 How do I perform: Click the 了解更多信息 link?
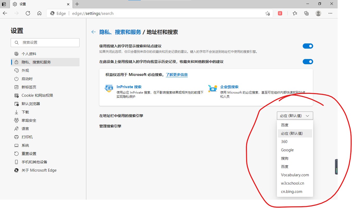(x=177, y=75)
